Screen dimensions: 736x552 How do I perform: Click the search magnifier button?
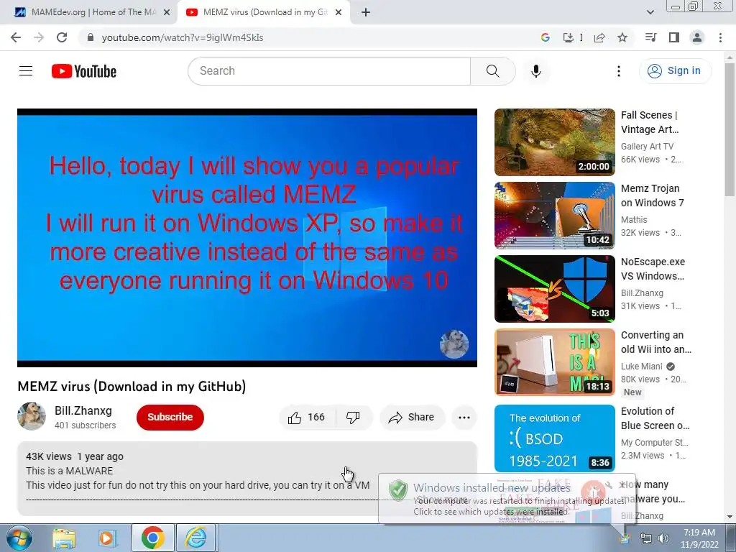coord(493,71)
